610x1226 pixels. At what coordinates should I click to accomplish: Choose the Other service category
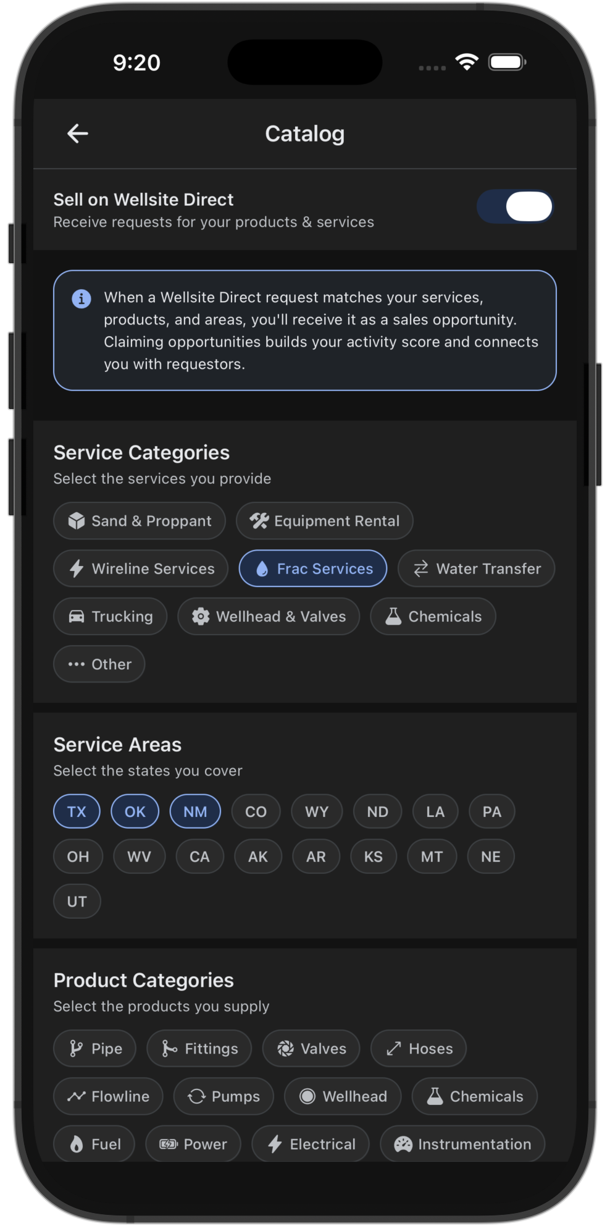pyautogui.click(x=99, y=664)
